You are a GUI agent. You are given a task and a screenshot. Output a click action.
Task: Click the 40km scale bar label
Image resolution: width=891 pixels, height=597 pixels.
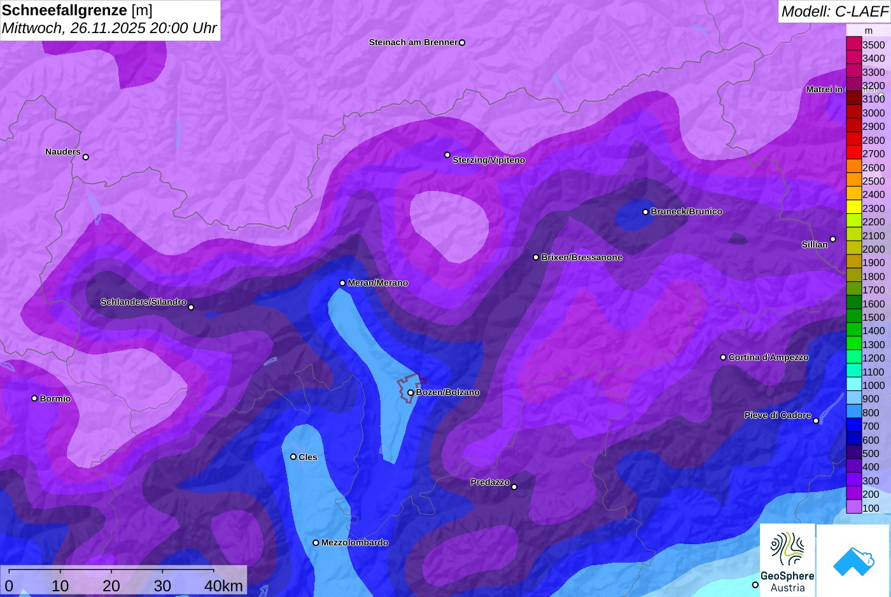click(223, 586)
